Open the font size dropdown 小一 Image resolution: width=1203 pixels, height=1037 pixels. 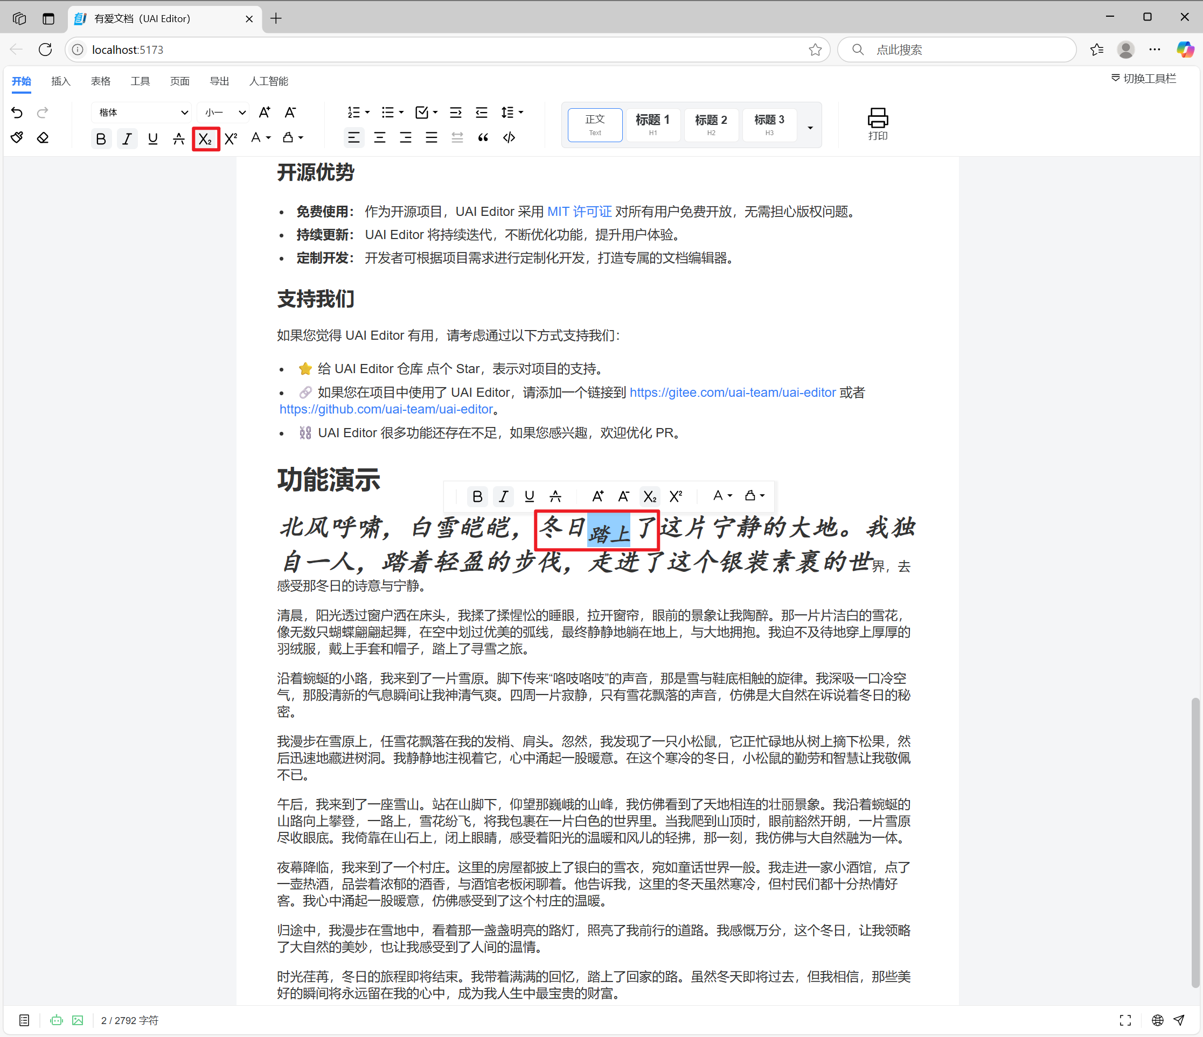point(224,112)
